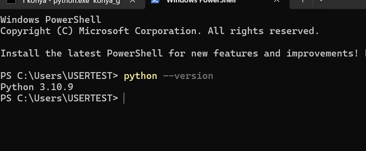Open a new tab with the plus button
Screen dimensions: 366x151
[x=302, y=1]
